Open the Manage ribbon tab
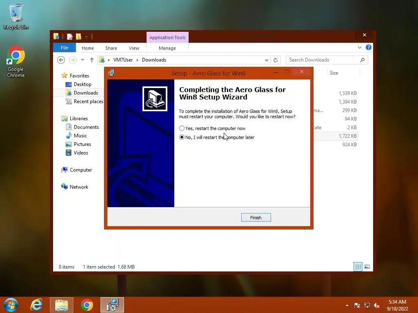The height and width of the screenshot is (313, 418). [167, 48]
